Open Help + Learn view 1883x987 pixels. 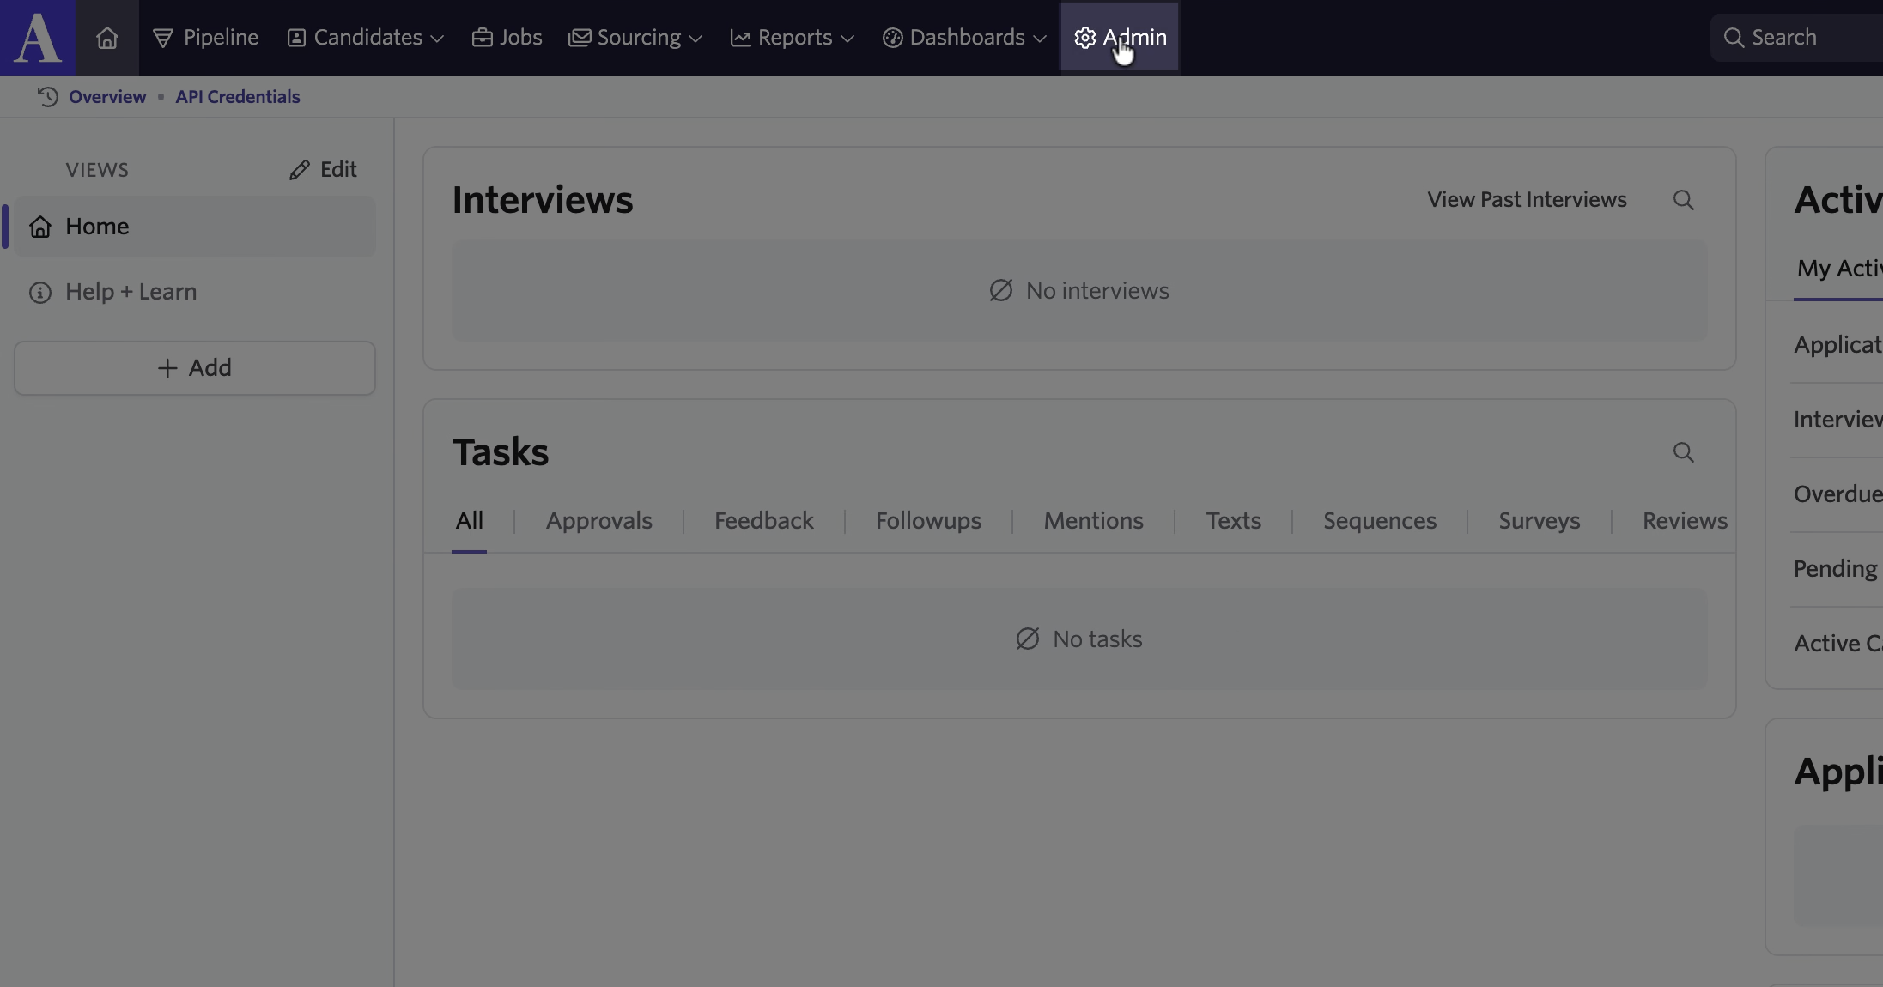(195, 292)
